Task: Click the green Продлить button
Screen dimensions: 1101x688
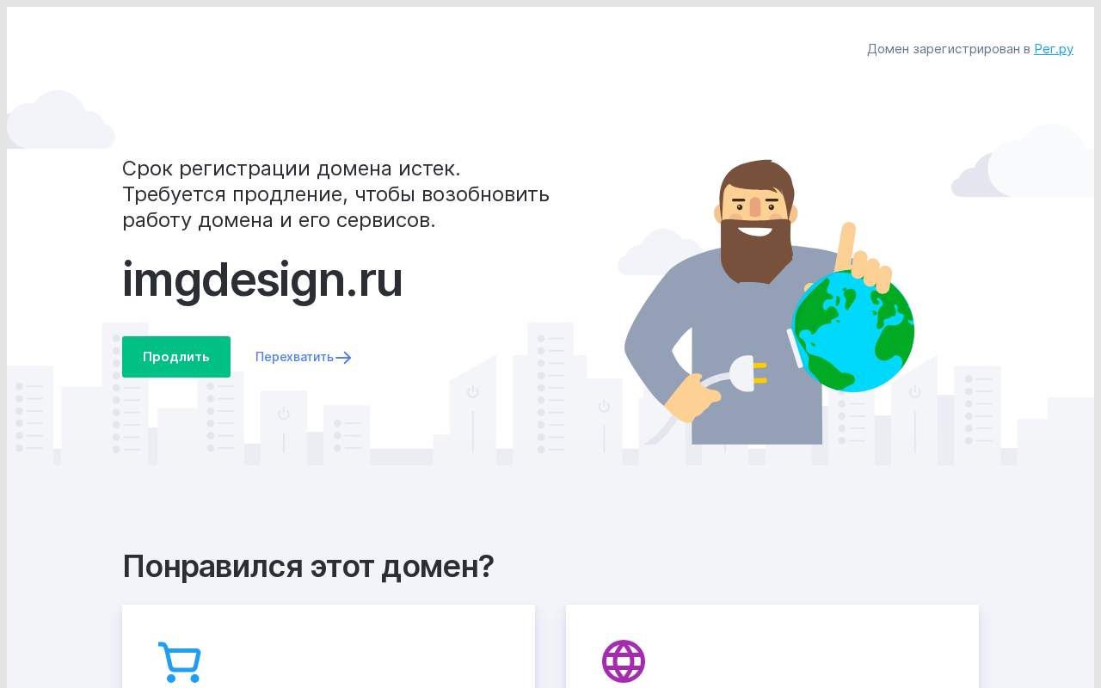Action: (x=176, y=357)
